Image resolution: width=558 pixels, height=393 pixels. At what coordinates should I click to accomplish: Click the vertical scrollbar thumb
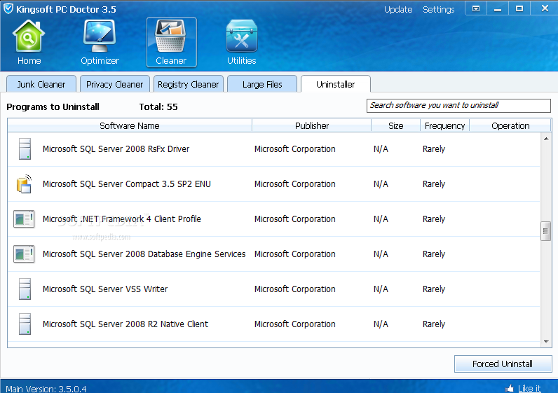545,231
